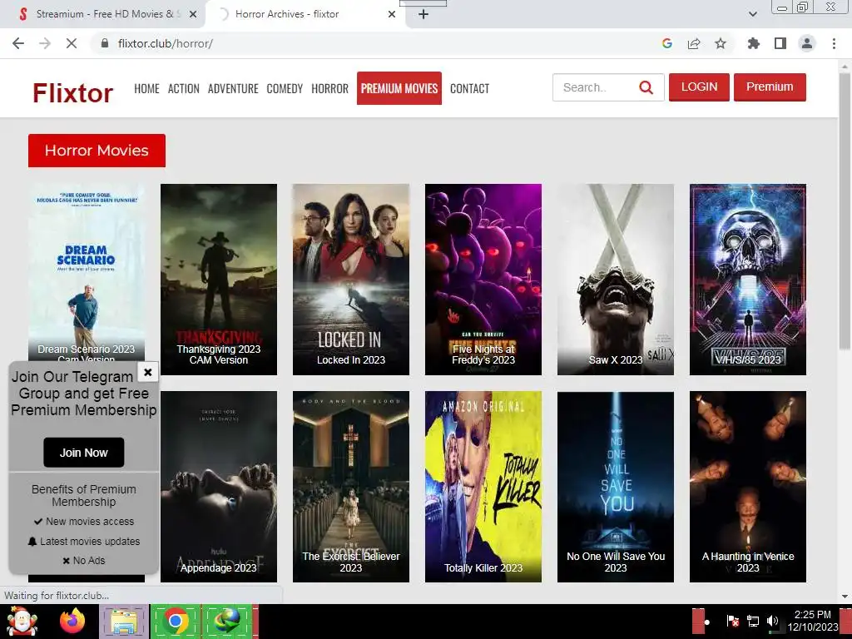Click the New movies access text
This screenshot has height=639, width=852.
[x=90, y=522]
